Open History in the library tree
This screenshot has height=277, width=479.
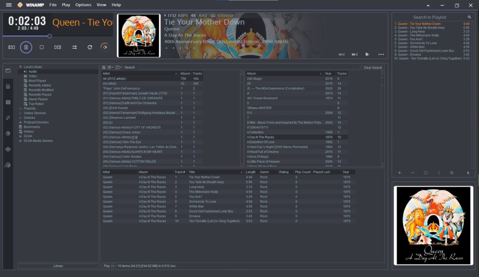point(29,132)
